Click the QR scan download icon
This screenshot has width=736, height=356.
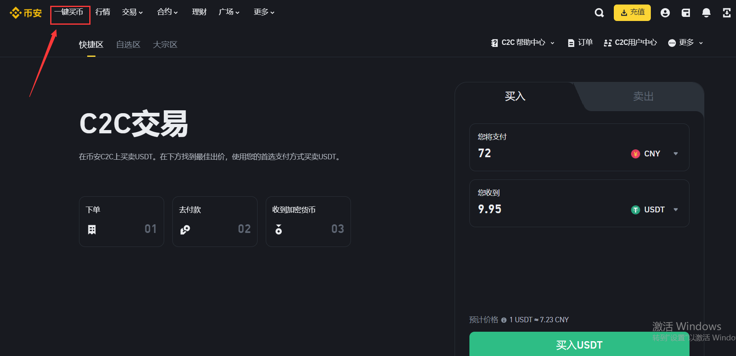(727, 13)
